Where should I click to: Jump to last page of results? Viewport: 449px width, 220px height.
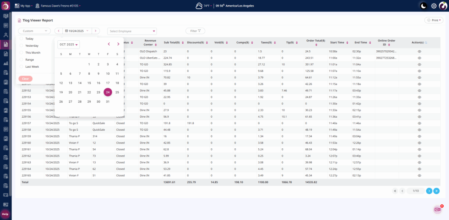436,191
